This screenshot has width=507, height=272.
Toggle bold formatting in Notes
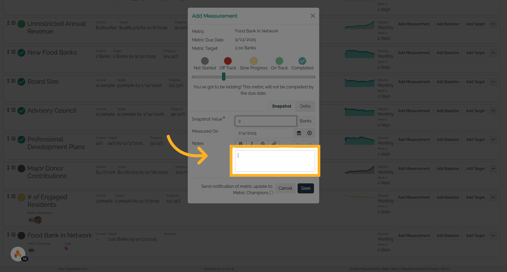241,144
